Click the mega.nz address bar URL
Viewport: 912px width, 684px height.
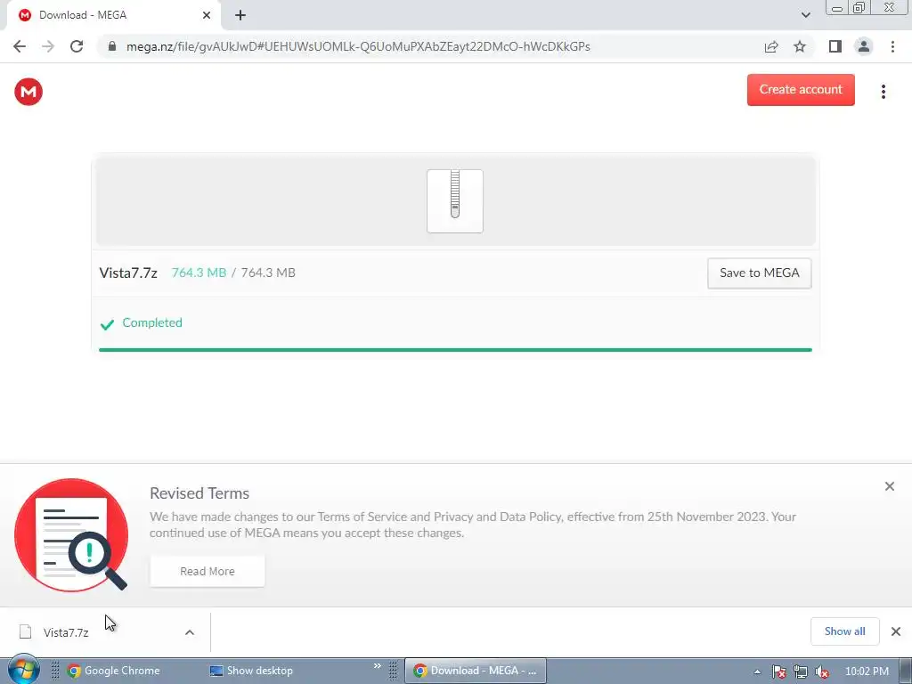[x=358, y=46]
